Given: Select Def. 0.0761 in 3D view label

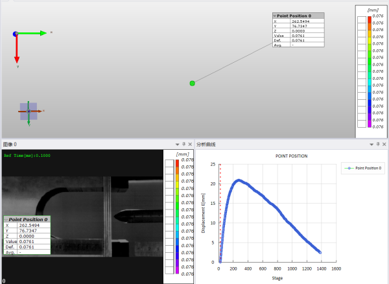Looking at the screenshot, I should tap(307, 40).
